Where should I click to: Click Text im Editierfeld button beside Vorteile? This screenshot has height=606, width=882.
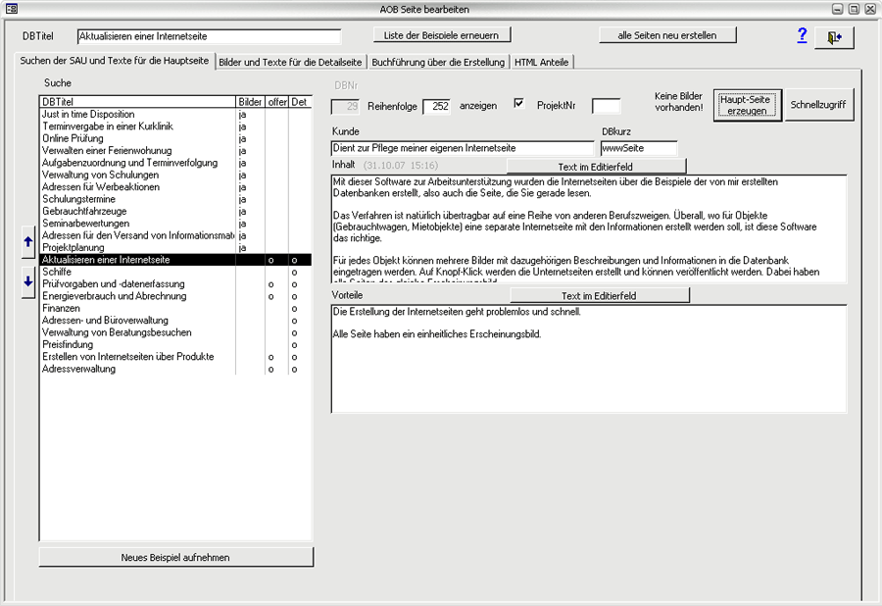(599, 295)
